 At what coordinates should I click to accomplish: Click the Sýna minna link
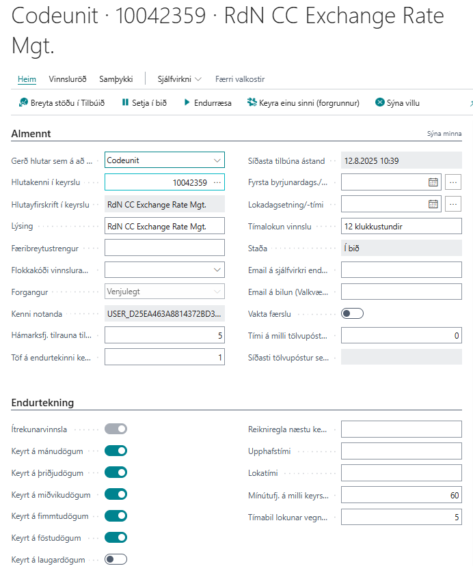pos(444,134)
